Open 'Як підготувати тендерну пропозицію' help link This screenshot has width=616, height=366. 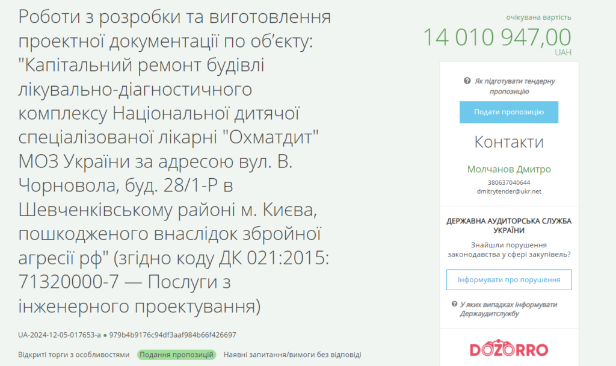514,86
